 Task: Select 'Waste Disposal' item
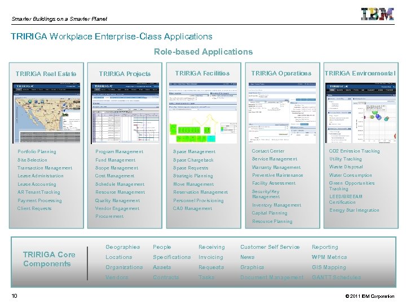(x=346, y=167)
